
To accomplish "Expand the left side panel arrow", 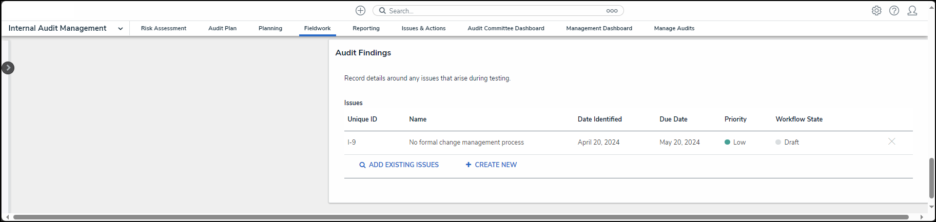I will pyautogui.click(x=8, y=68).
